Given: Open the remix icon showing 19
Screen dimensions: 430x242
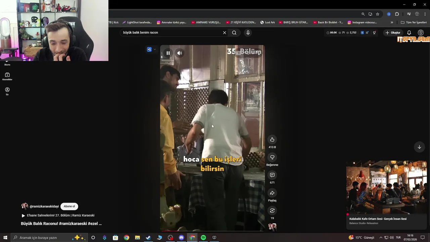Looking at the screenshot, I should pyautogui.click(x=272, y=211).
